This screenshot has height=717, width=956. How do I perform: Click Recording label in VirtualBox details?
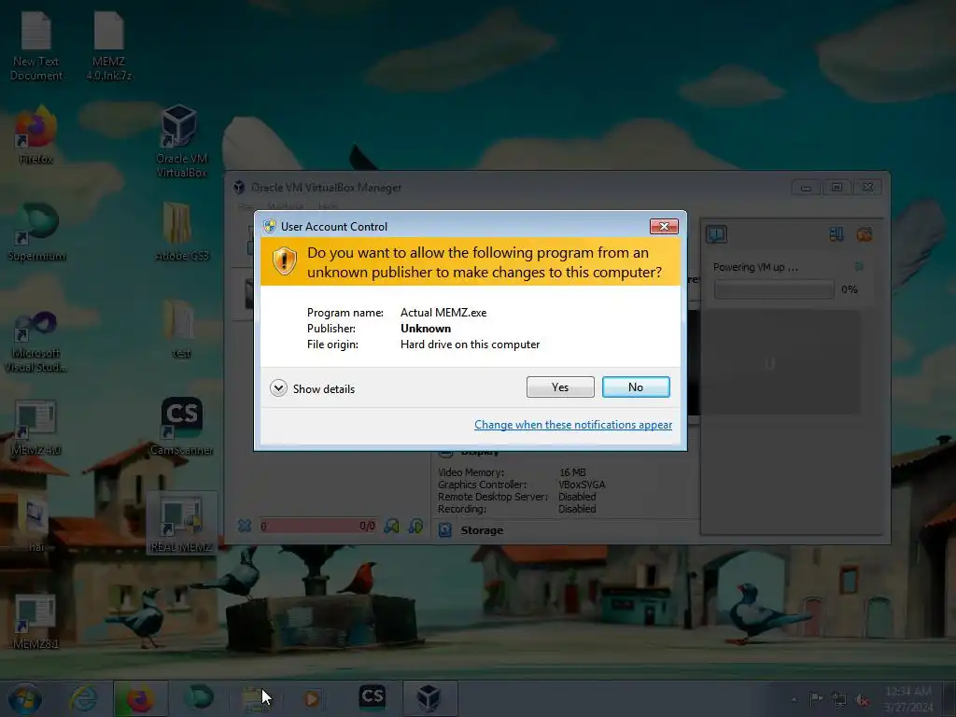point(461,509)
